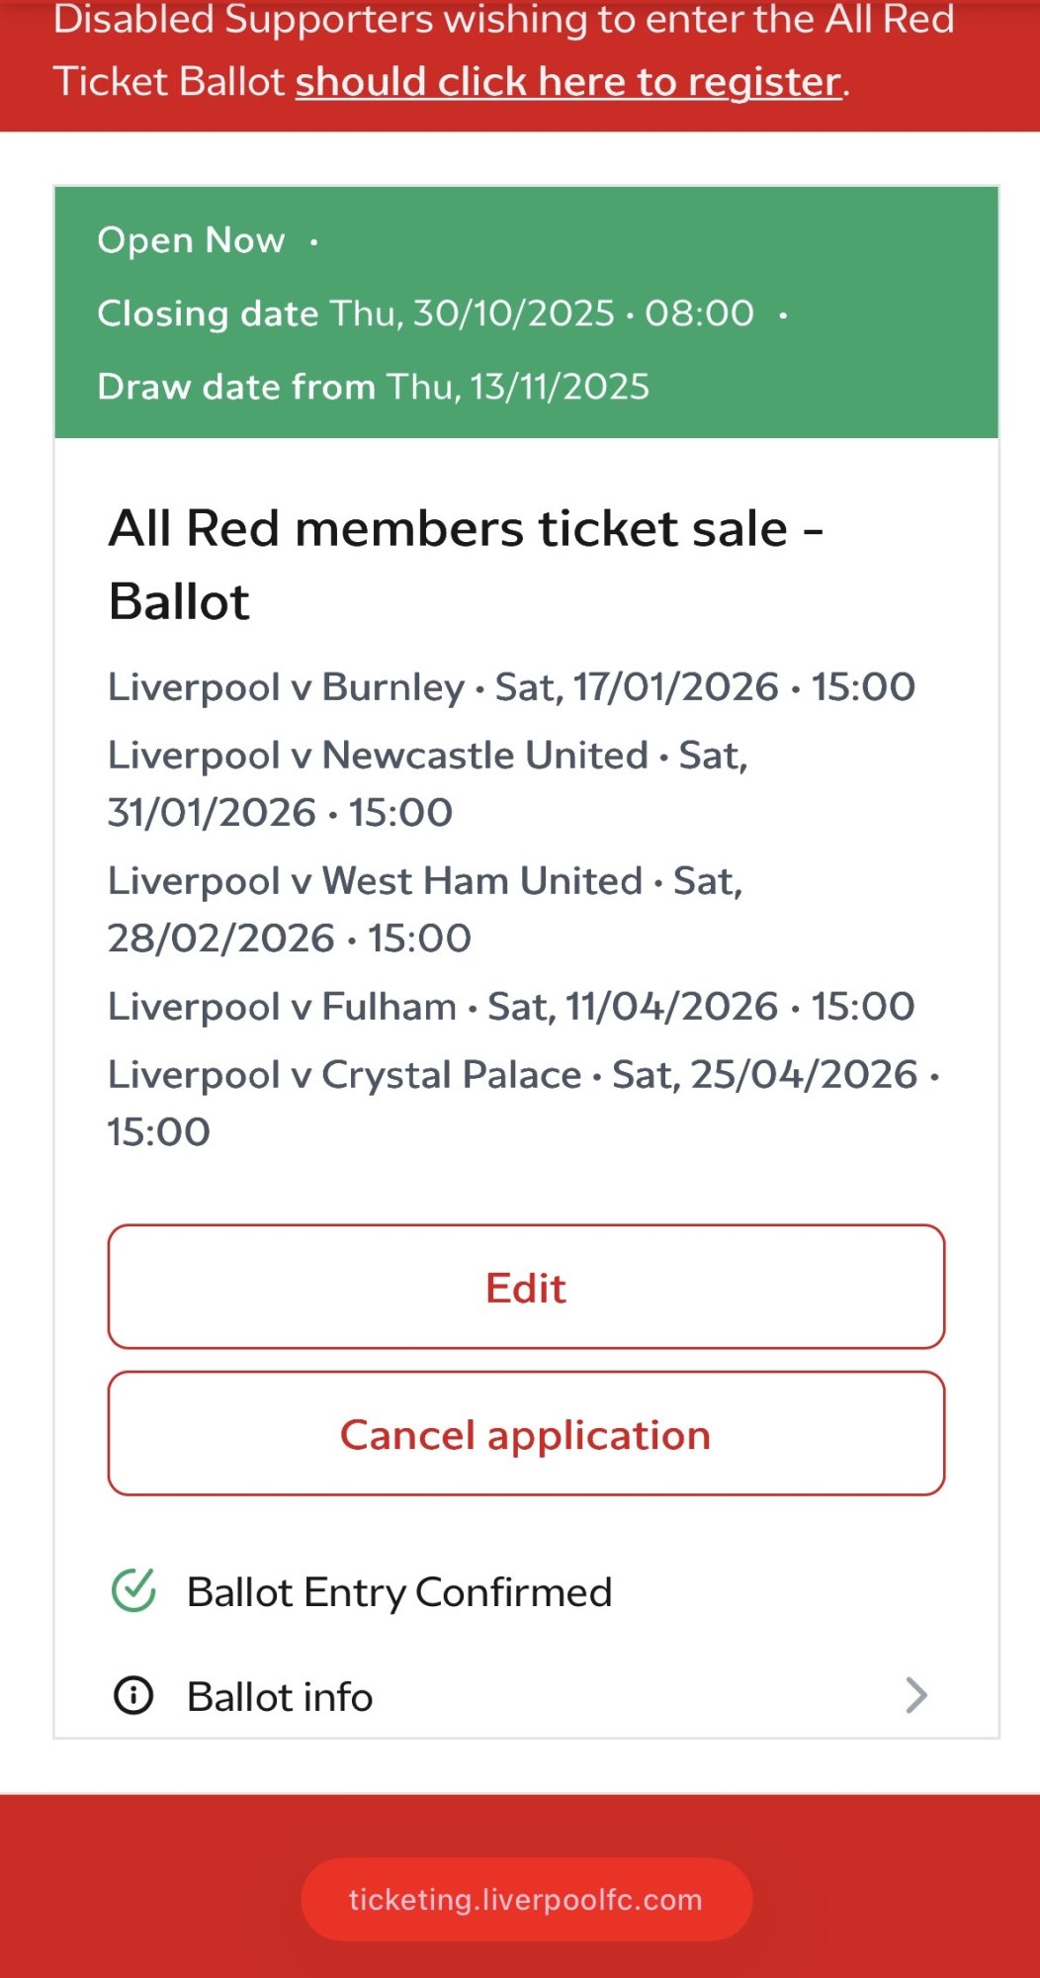Tap the Cancel application button
Screen dimensions: 1040x1978
(x=526, y=1434)
